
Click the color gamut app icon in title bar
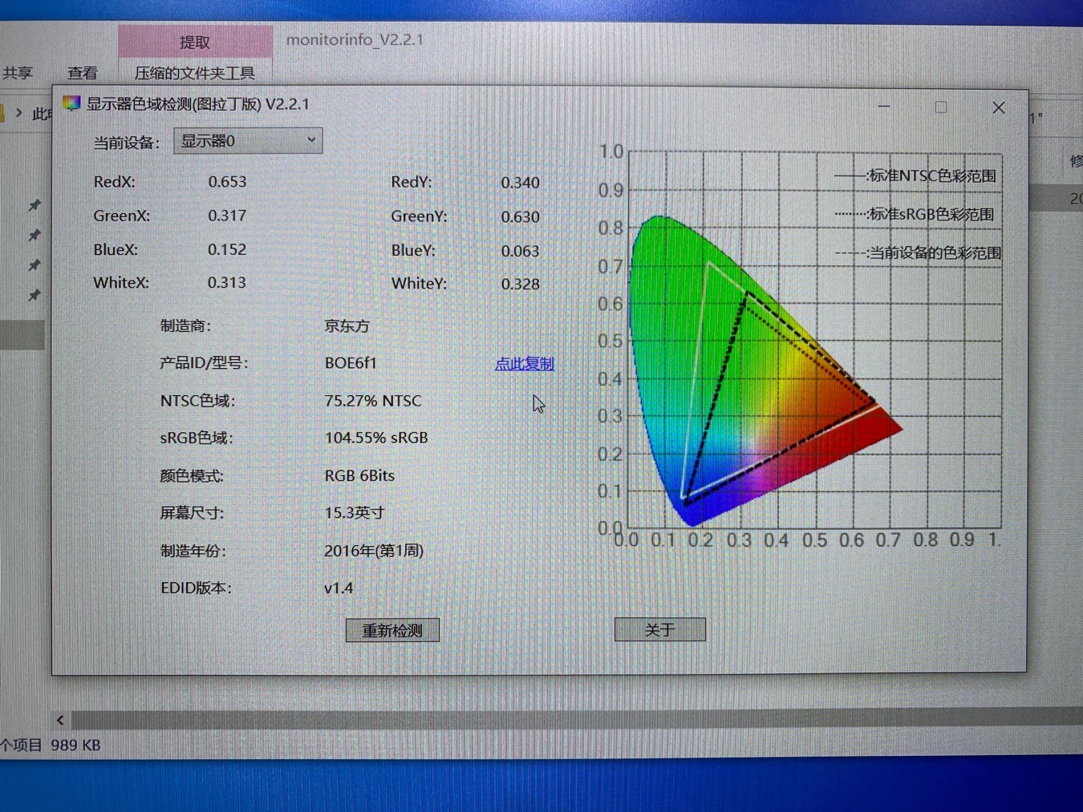71,103
